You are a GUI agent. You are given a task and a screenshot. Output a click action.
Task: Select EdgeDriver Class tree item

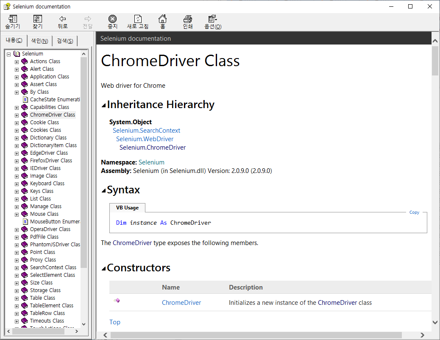49,153
